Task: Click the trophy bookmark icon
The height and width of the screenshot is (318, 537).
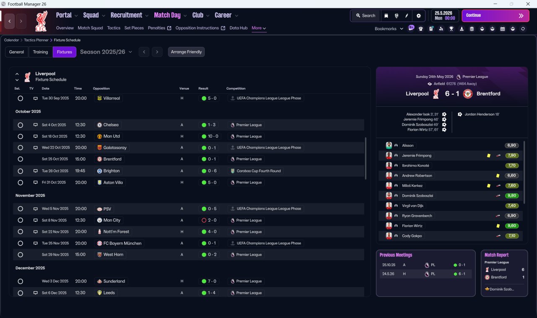Action: coord(451,29)
